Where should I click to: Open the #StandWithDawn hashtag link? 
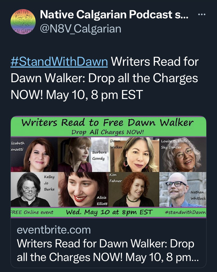(x=59, y=62)
